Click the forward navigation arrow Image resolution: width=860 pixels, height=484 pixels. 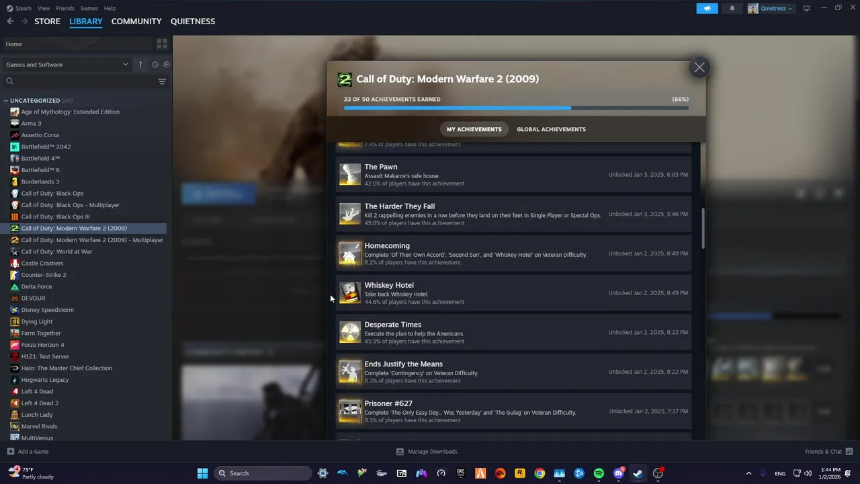(x=24, y=22)
